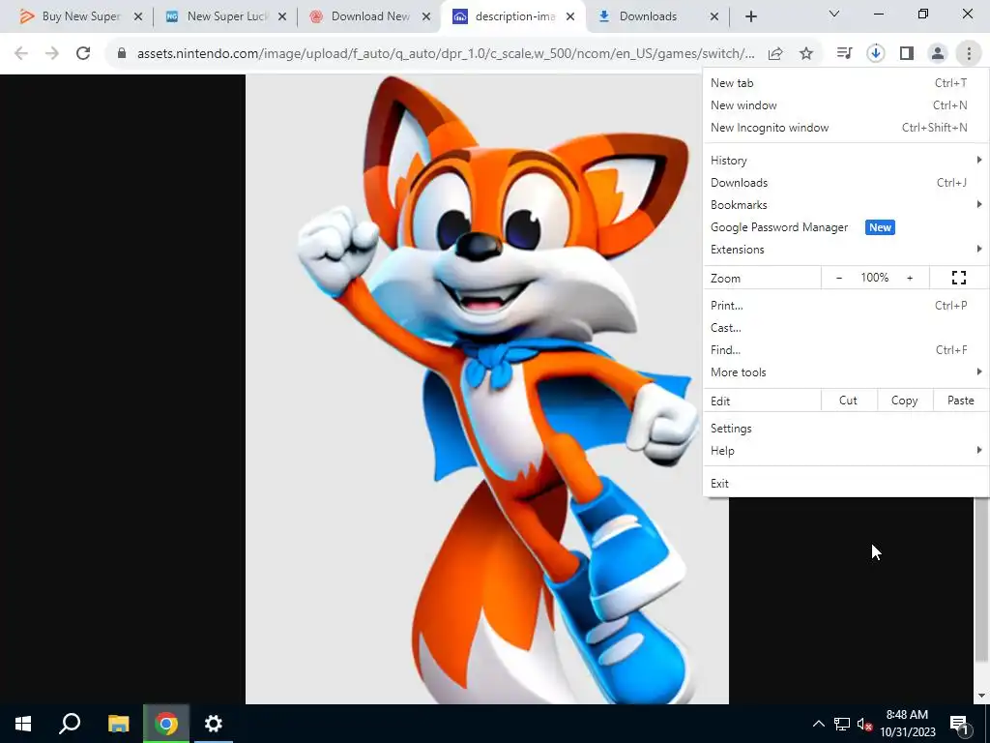The width and height of the screenshot is (990, 743).
Task: Click the fox character image
Action: [487, 389]
